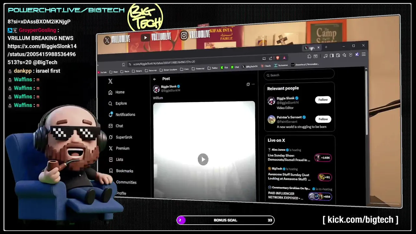Open the browser hamburger menu
This screenshot has height=234, width=416.
point(364,54)
